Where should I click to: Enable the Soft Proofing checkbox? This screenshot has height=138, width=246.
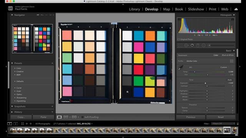click(83, 117)
